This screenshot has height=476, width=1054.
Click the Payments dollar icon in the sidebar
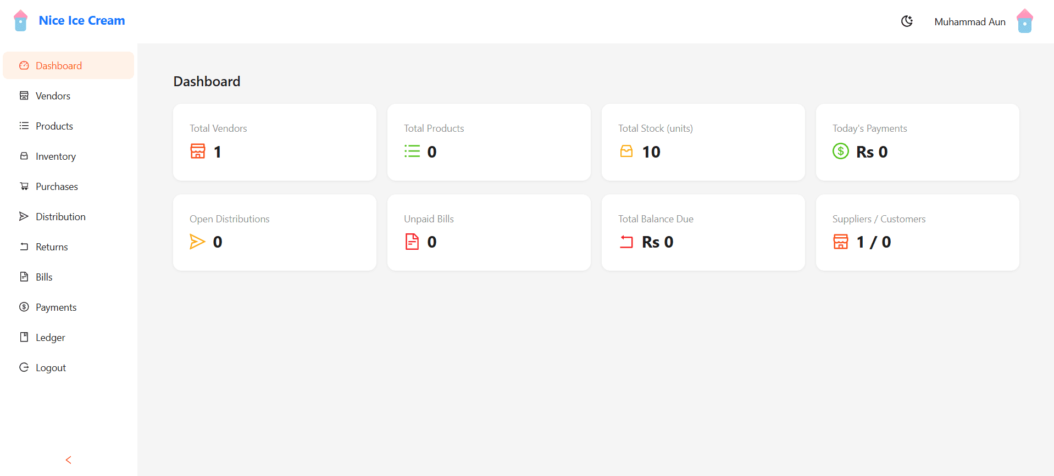24,307
